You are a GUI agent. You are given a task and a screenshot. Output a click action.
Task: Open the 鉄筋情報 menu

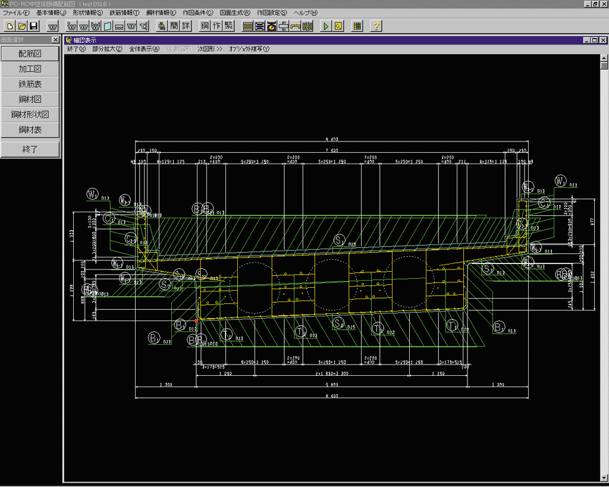124,12
